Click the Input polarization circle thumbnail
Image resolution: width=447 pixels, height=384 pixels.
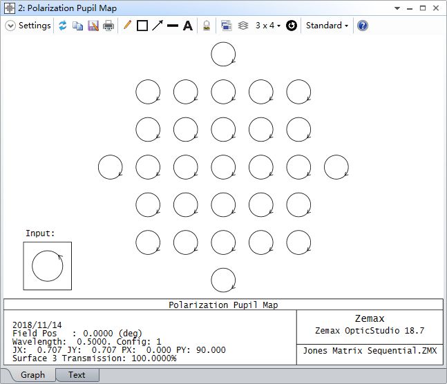pyautogui.click(x=47, y=266)
